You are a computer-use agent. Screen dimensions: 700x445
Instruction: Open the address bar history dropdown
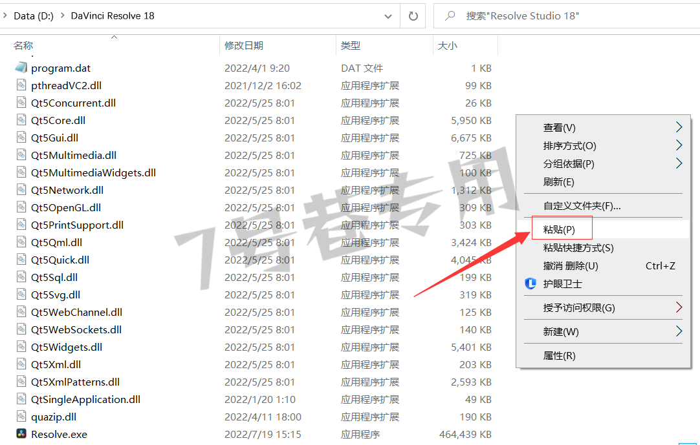click(388, 16)
